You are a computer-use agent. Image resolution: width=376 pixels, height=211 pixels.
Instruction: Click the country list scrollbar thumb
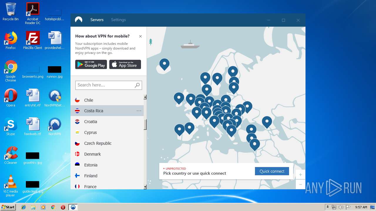pos(145,125)
